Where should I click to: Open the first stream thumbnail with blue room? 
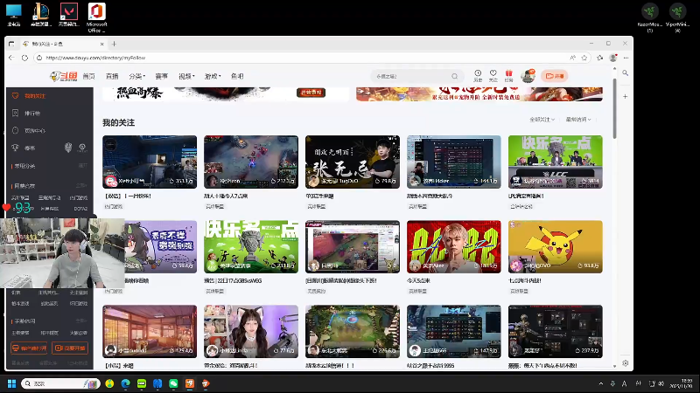pos(150,162)
